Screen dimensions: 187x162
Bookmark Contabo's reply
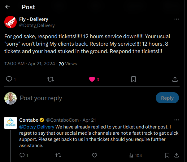(167, 155)
